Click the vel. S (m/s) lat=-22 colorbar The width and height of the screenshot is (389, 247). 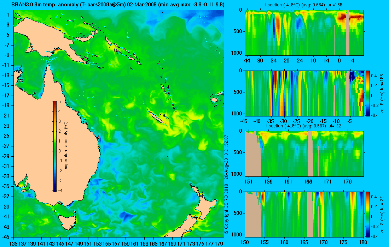tap(367, 214)
